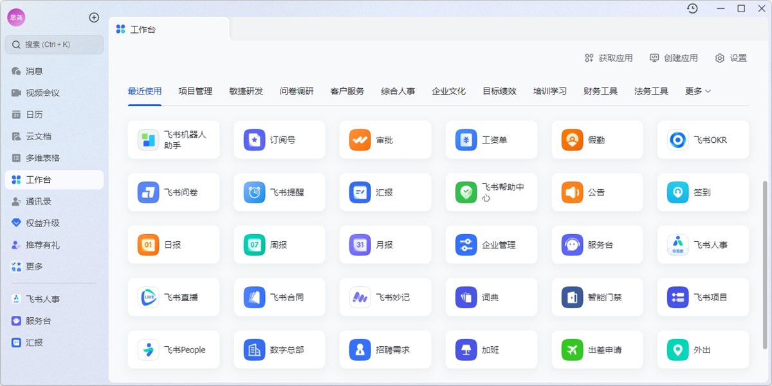Open the 工资单 payslip app icon
The height and width of the screenshot is (386, 772).
pyautogui.click(x=466, y=140)
